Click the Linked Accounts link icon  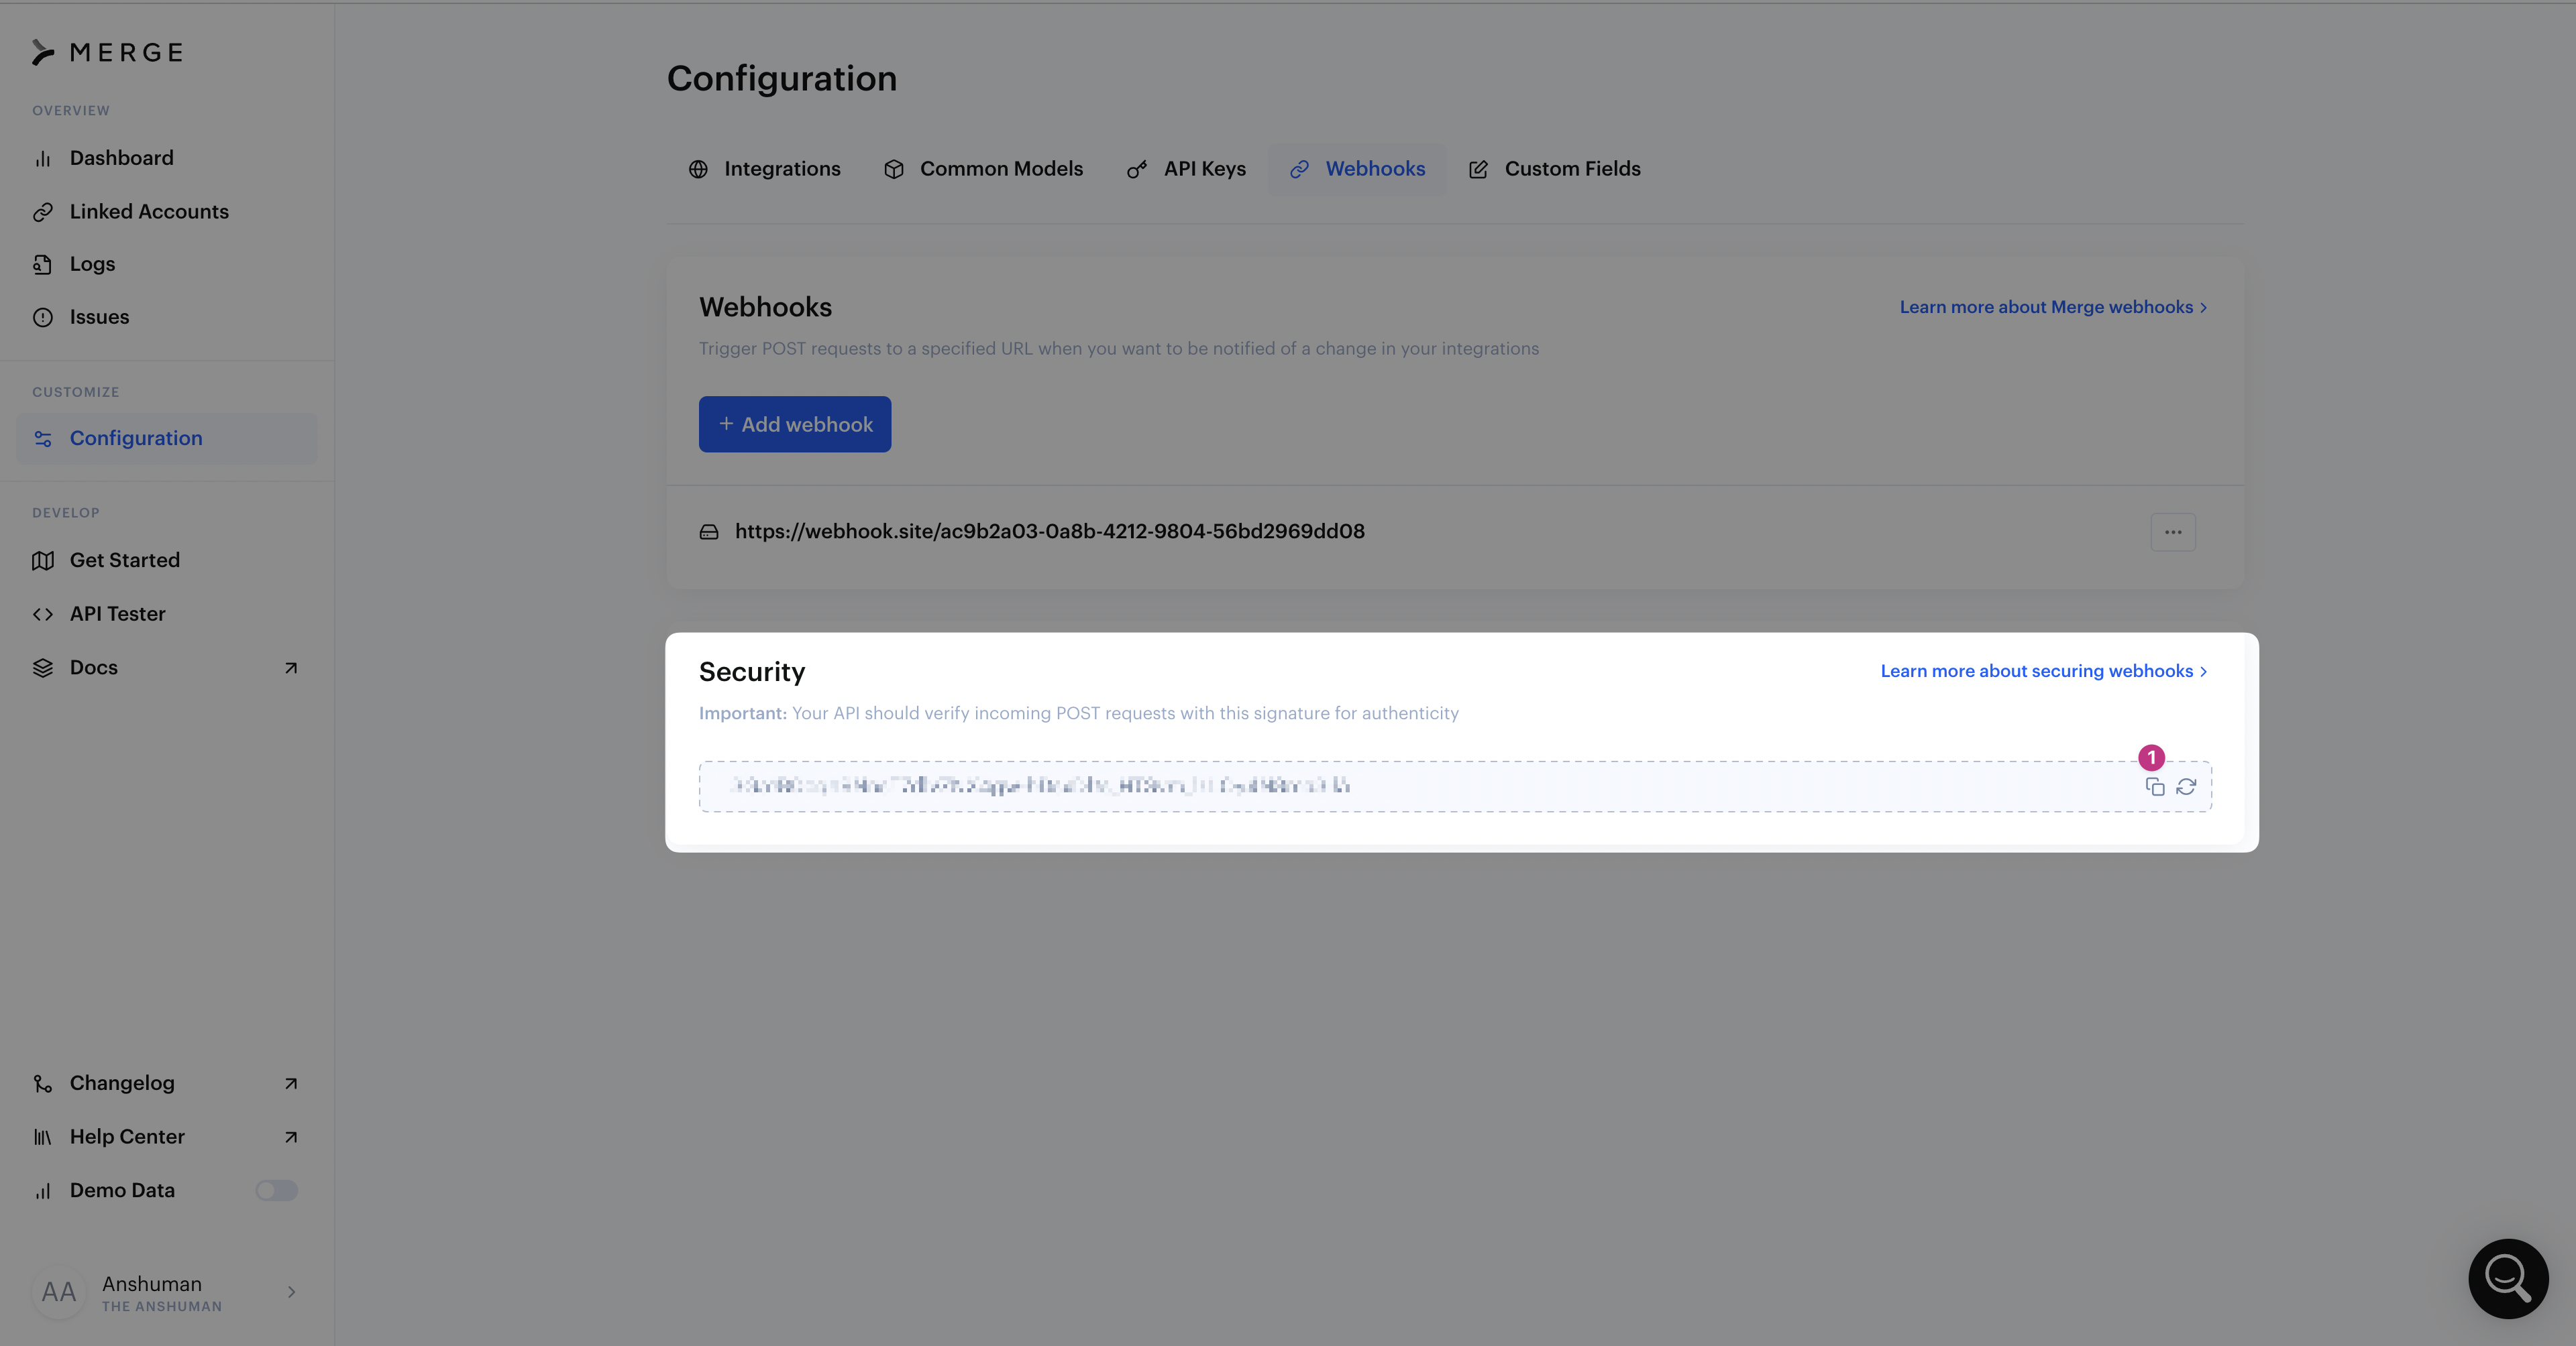[43, 212]
